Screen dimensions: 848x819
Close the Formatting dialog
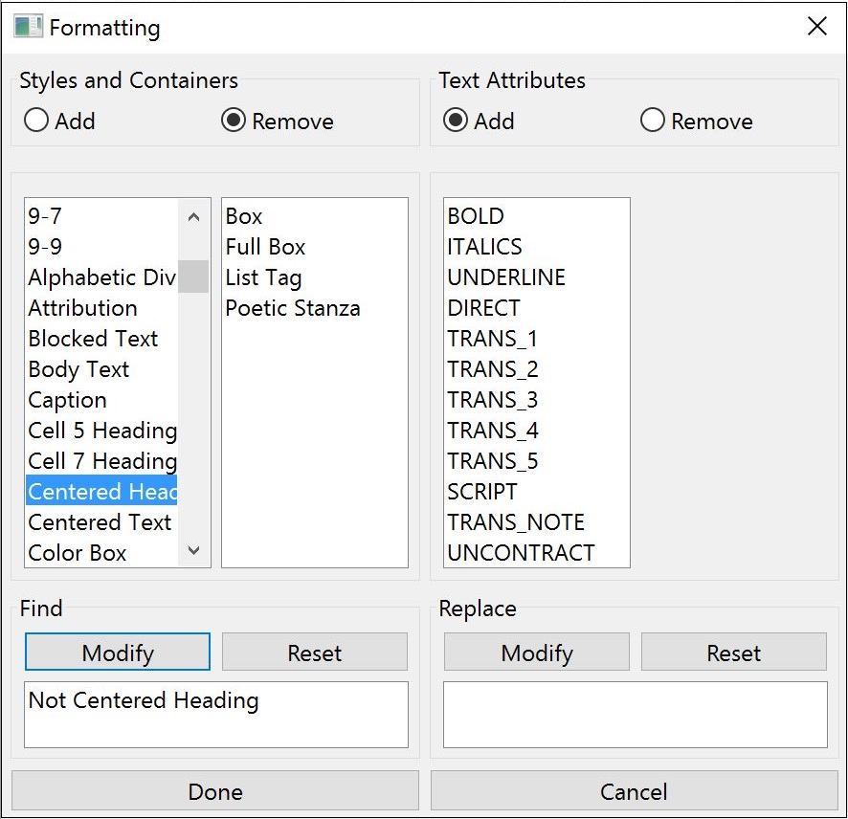pyautogui.click(x=817, y=27)
